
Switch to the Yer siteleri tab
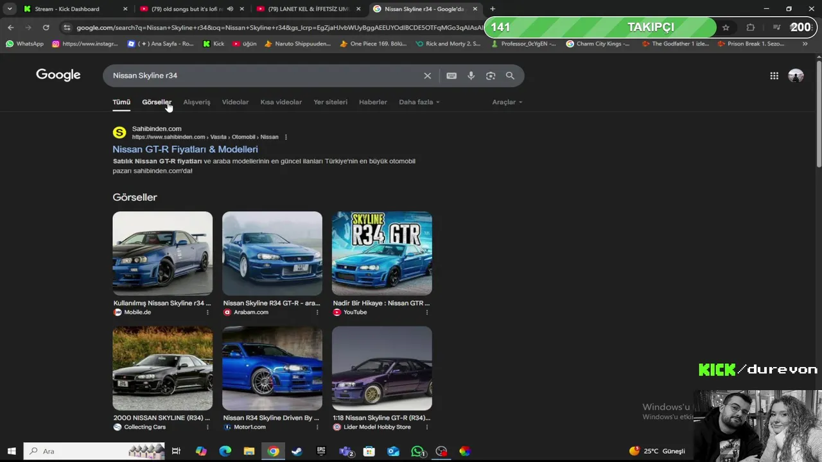tap(330, 102)
